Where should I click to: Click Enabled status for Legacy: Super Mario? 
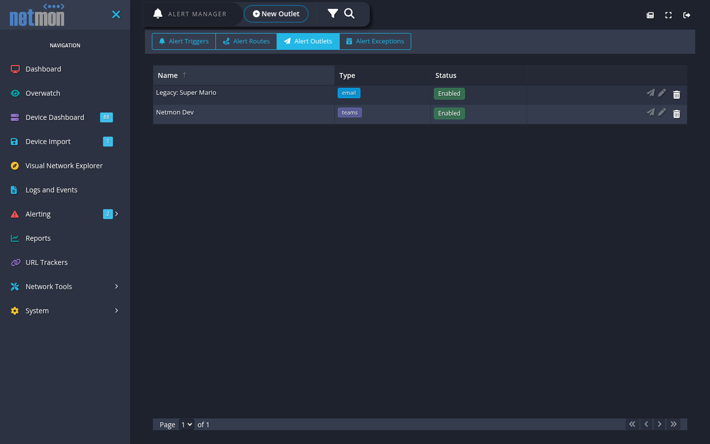pyautogui.click(x=449, y=94)
